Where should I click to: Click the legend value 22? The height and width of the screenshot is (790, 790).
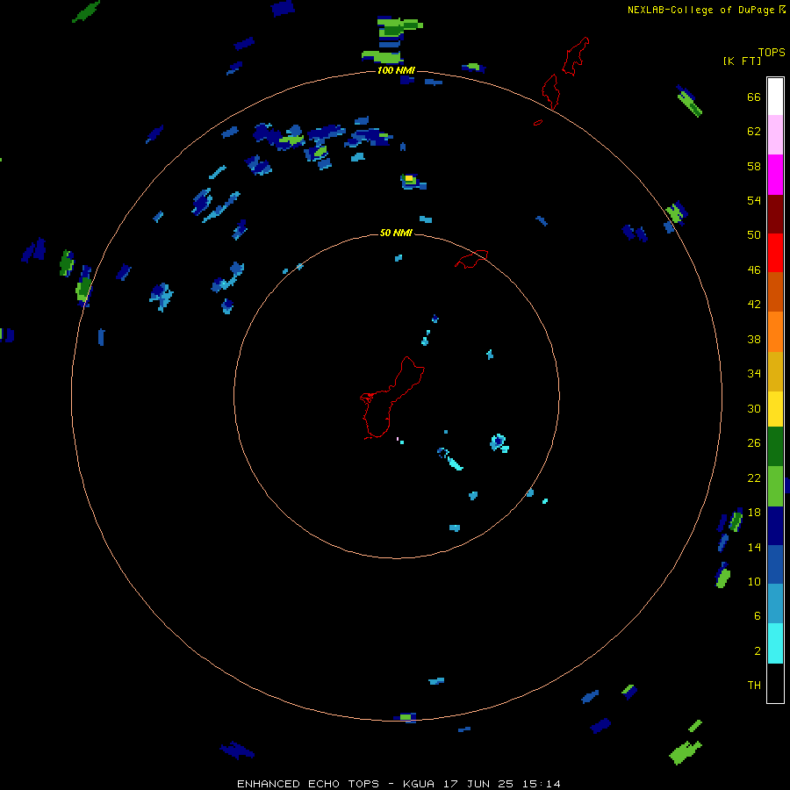click(754, 478)
